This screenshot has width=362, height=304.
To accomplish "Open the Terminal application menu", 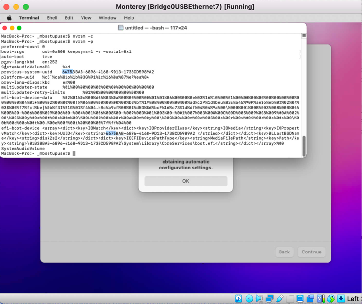I will pyautogui.click(x=29, y=18).
